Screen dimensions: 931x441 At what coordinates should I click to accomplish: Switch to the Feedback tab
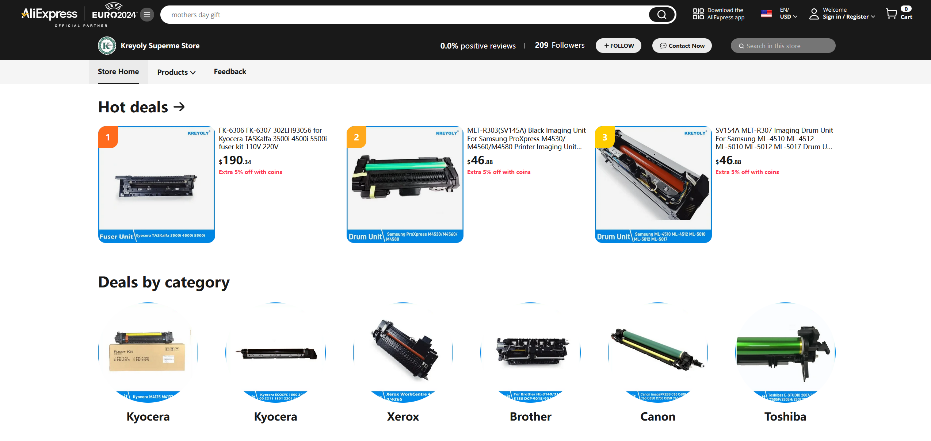pos(230,71)
